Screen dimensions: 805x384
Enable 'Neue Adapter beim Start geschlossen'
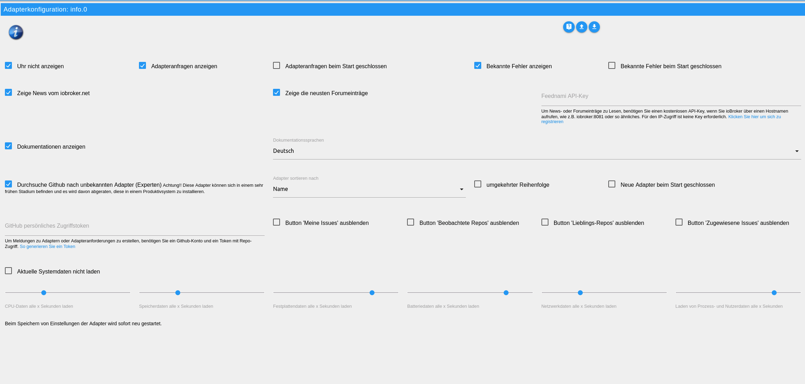pyautogui.click(x=611, y=184)
